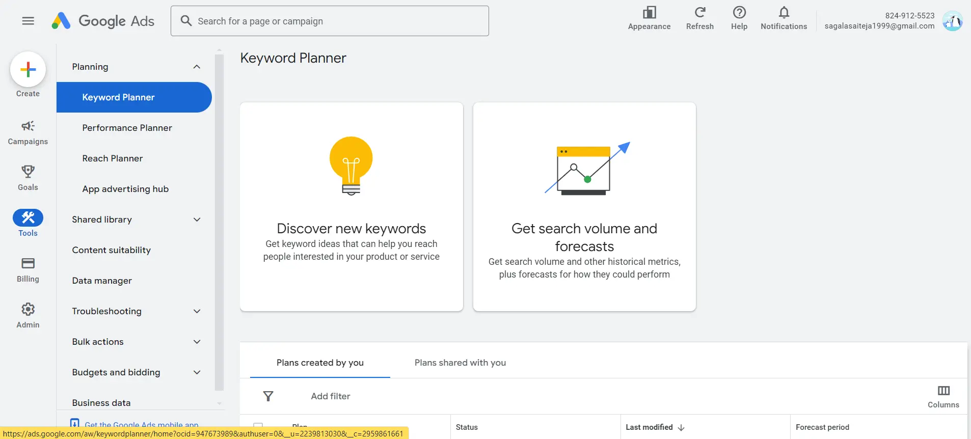The width and height of the screenshot is (971, 439).
Task: Click the Google Ads logo
Action: (103, 21)
